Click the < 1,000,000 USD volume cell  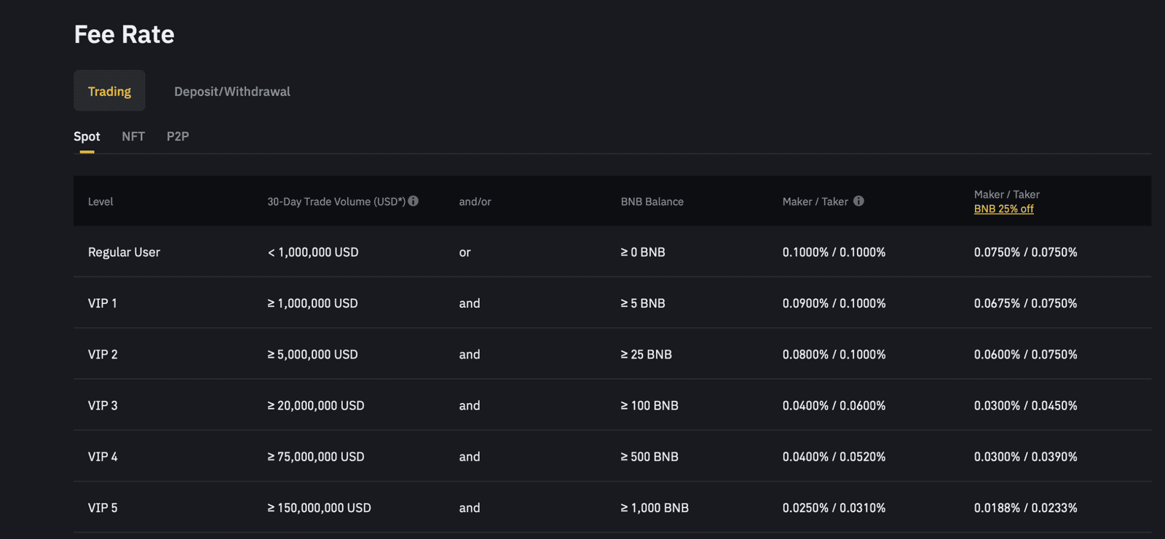[x=313, y=252]
